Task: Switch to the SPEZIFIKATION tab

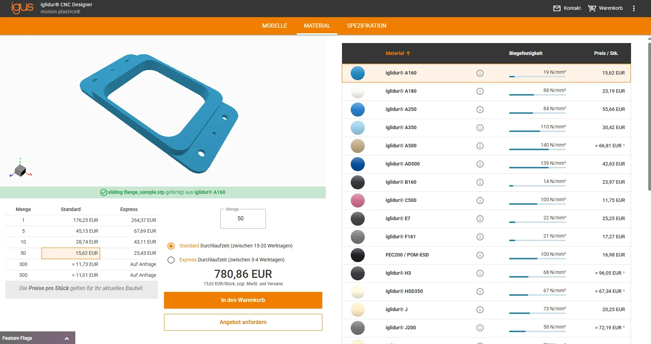Action: [366, 26]
